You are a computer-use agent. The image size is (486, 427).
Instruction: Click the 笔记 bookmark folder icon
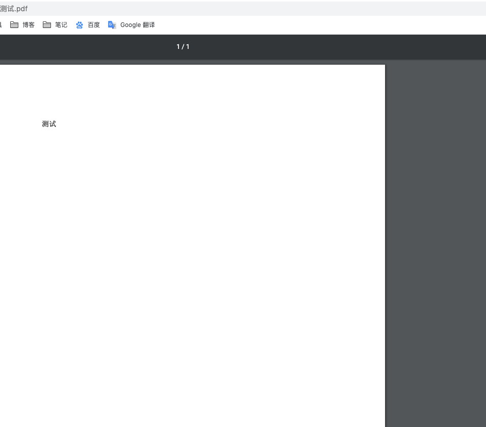point(47,24)
